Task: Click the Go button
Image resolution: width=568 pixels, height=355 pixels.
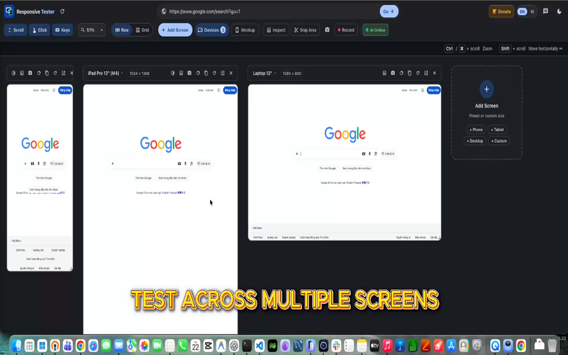Action: pos(389,12)
